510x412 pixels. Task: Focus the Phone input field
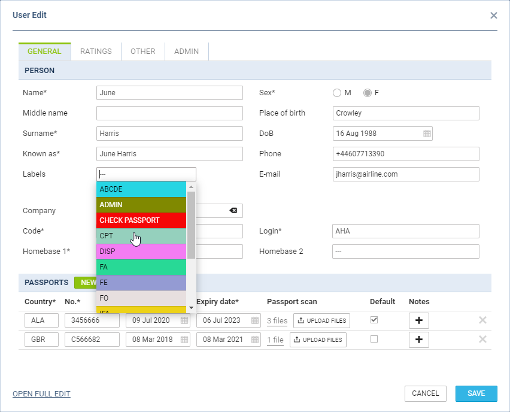406,154
